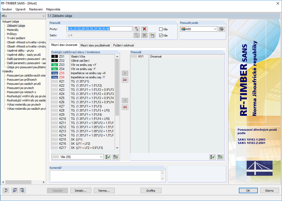
Task: Select Průřezy in the navigator tree
Action: click(12, 34)
